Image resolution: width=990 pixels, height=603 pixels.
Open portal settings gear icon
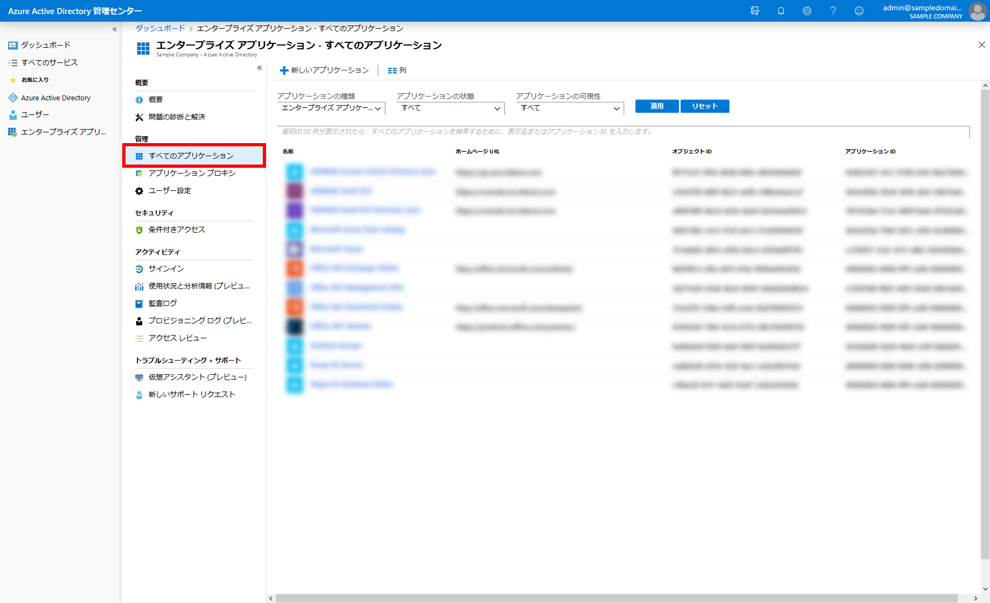tap(807, 11)
